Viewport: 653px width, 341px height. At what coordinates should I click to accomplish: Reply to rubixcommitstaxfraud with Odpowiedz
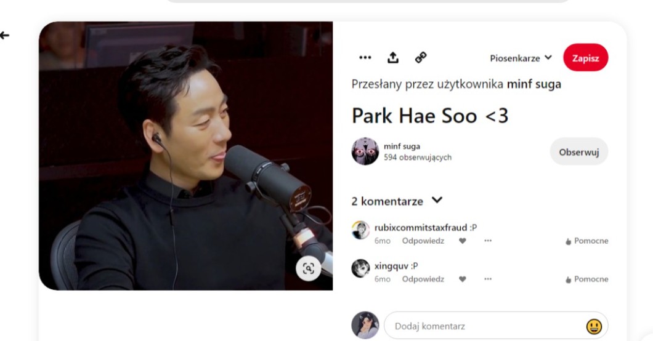[423, 241]
